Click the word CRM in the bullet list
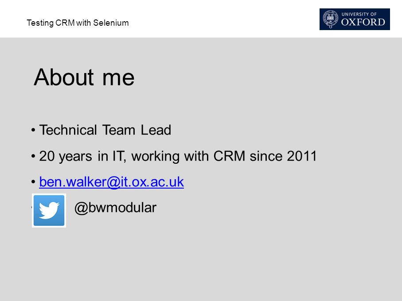This screenshot has height=301, width=402. [x=229, y=156]
